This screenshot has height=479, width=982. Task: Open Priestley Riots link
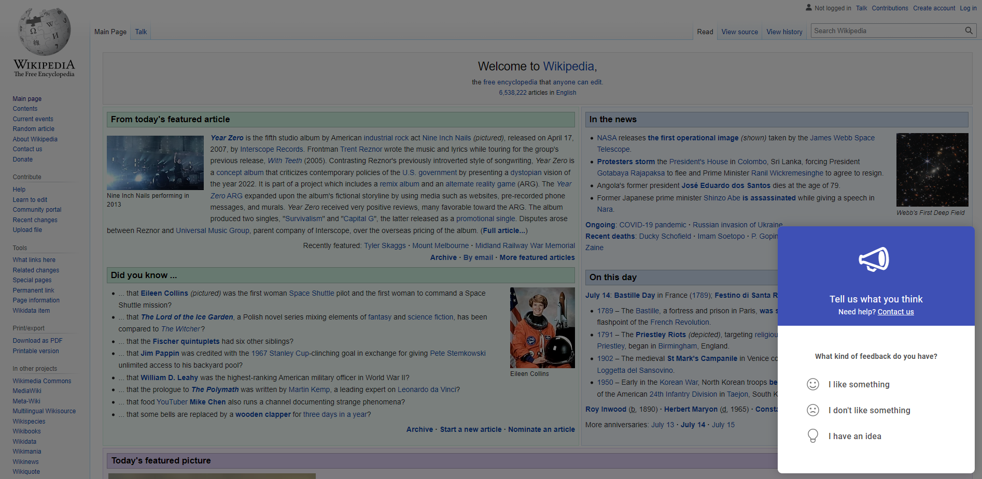pos(661,335)
